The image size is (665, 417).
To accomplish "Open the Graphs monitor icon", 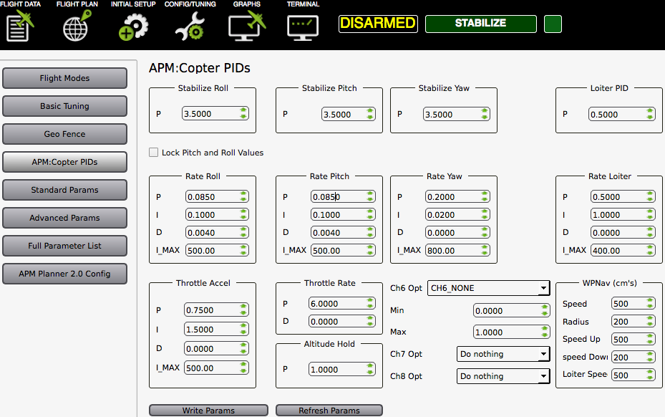I will (247, 26).
